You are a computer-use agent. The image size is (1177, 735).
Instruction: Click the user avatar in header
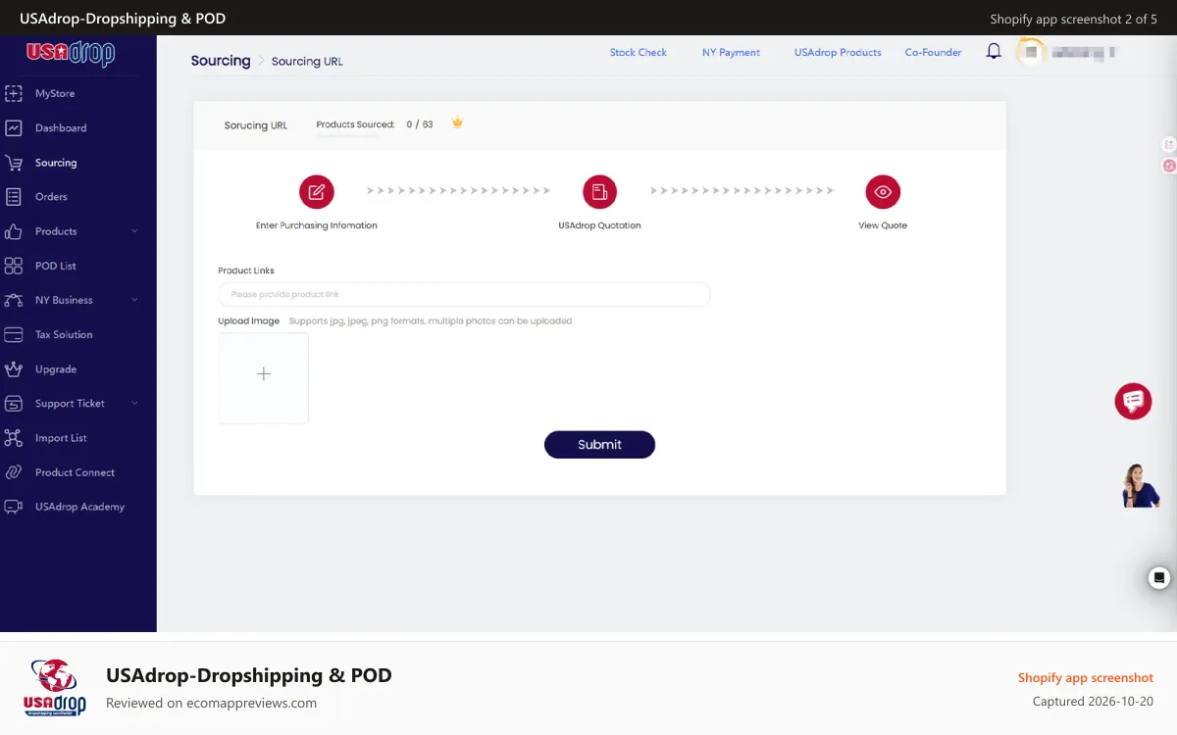tap(1030, 52)
